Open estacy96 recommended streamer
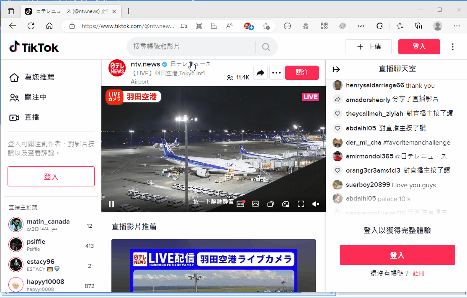467x298 pixels. coord(51,265)
